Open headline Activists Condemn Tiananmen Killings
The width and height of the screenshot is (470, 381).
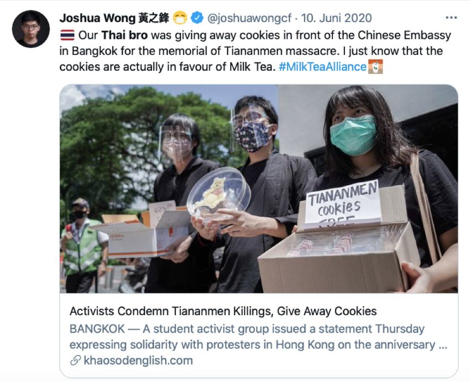click(x=223, y=311)
